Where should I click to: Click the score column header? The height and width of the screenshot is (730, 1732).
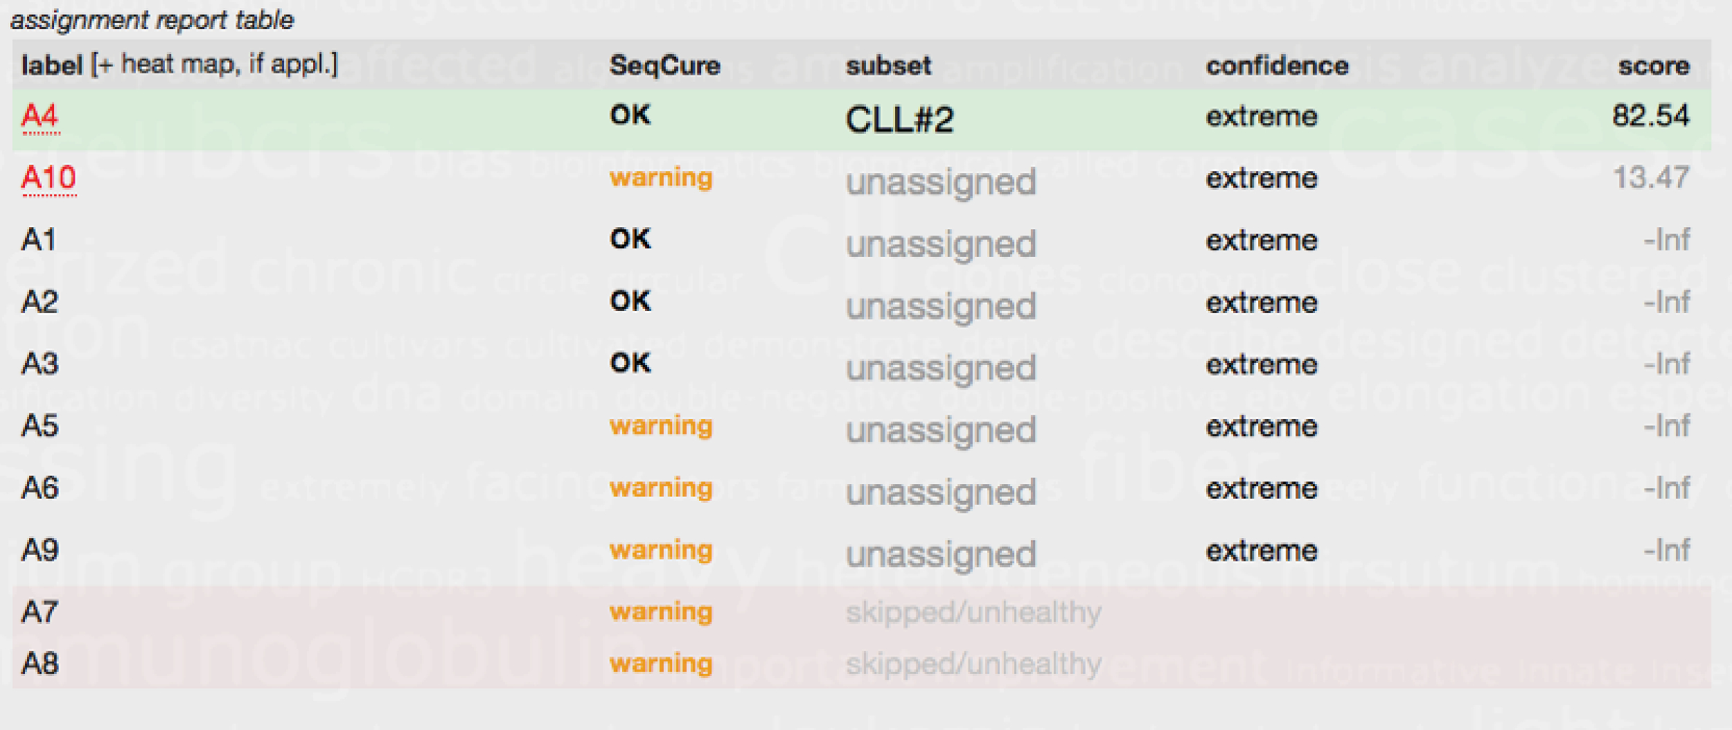[x=1653, y=66]
